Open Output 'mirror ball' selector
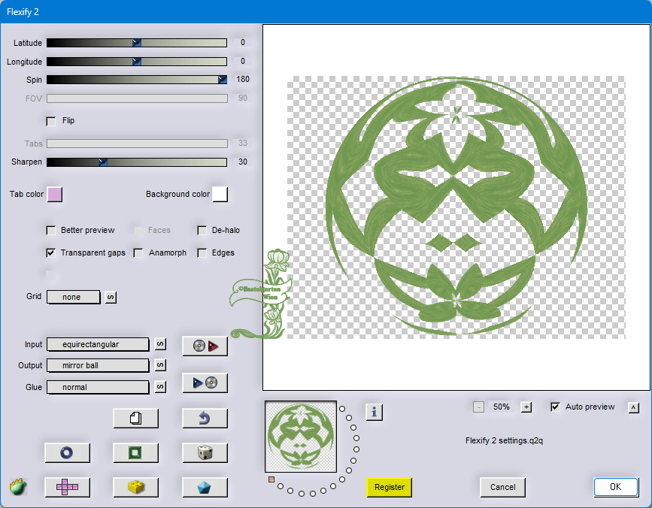 pos(98,365)
